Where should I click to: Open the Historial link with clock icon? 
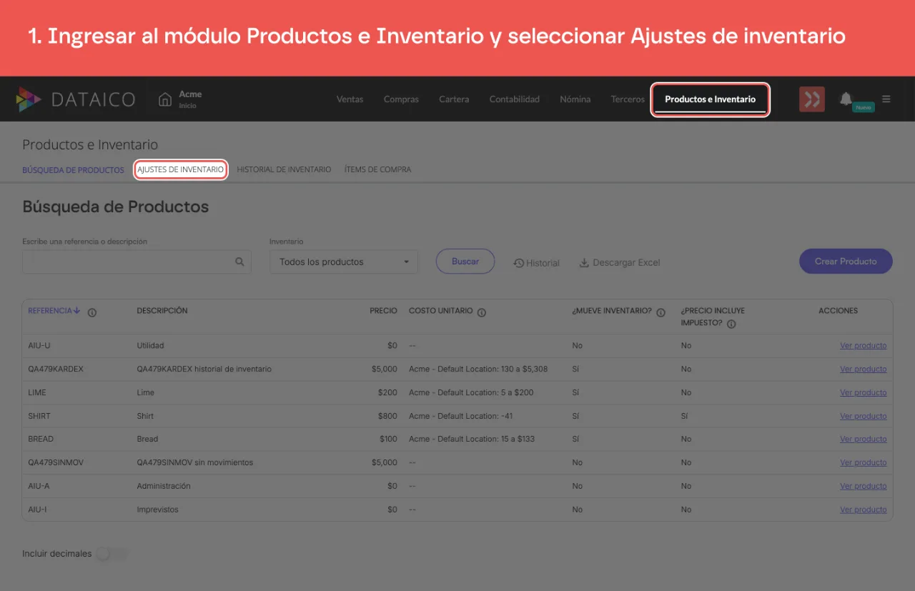536,263
